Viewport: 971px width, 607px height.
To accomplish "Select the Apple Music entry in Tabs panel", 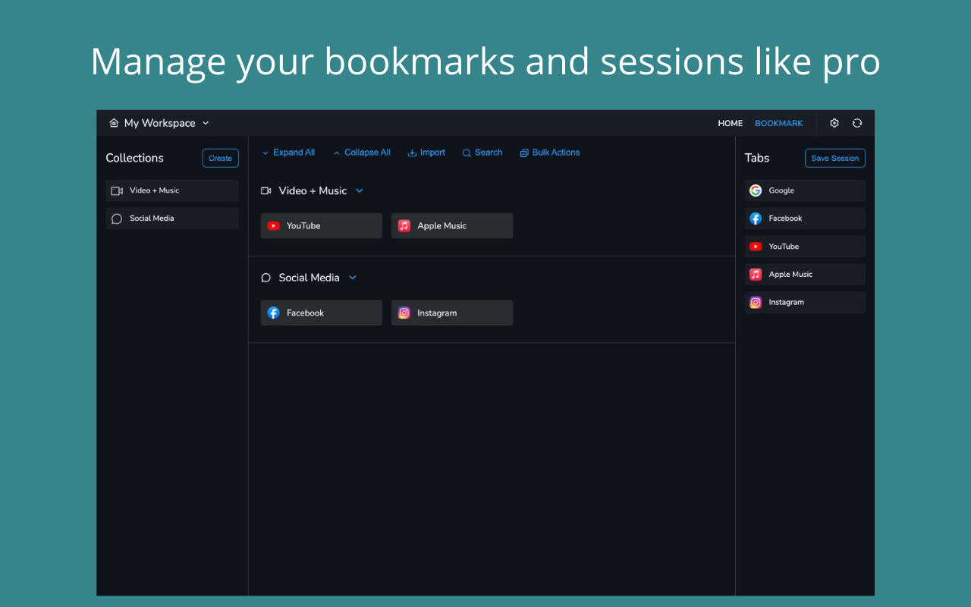I will pyautogui.click(x=805, y=275).
